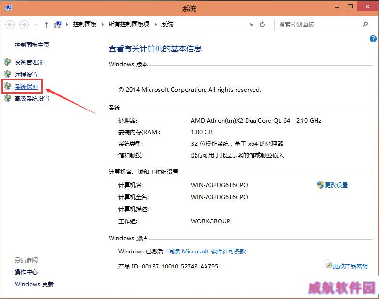Click the shield icon beside 设备管理器
Screen dimensions: 379x299
[7, 62]
